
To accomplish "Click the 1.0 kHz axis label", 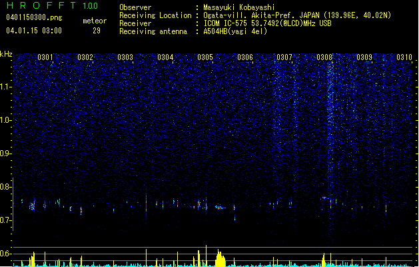I will pos(6,121).
